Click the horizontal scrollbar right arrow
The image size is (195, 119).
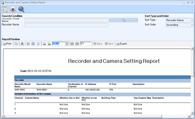tap(189, 116)
